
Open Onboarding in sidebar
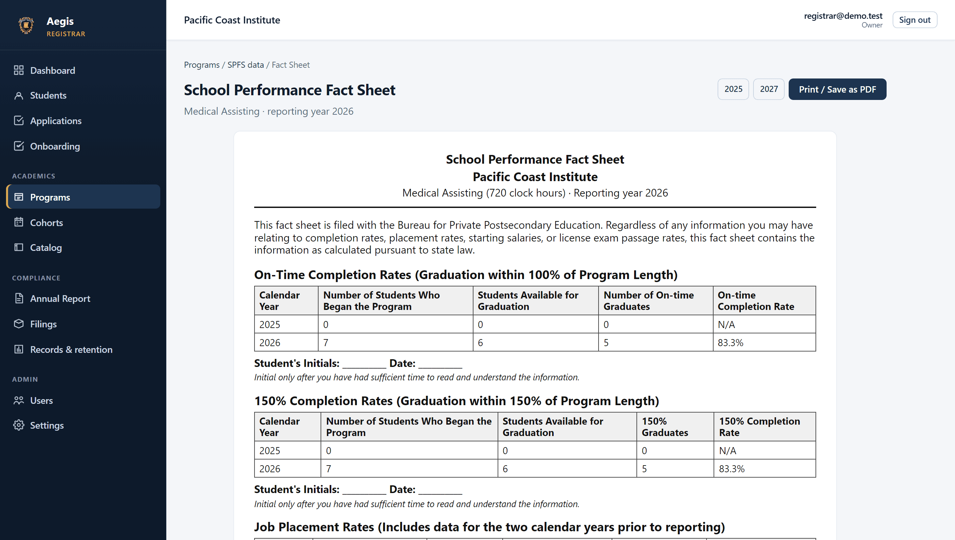(x=55, y=146)
